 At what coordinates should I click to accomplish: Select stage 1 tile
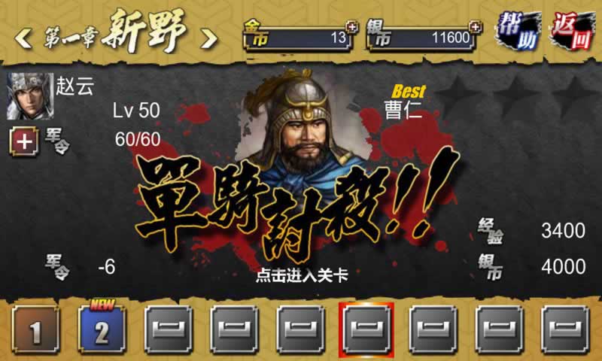(x=35, y=329)
